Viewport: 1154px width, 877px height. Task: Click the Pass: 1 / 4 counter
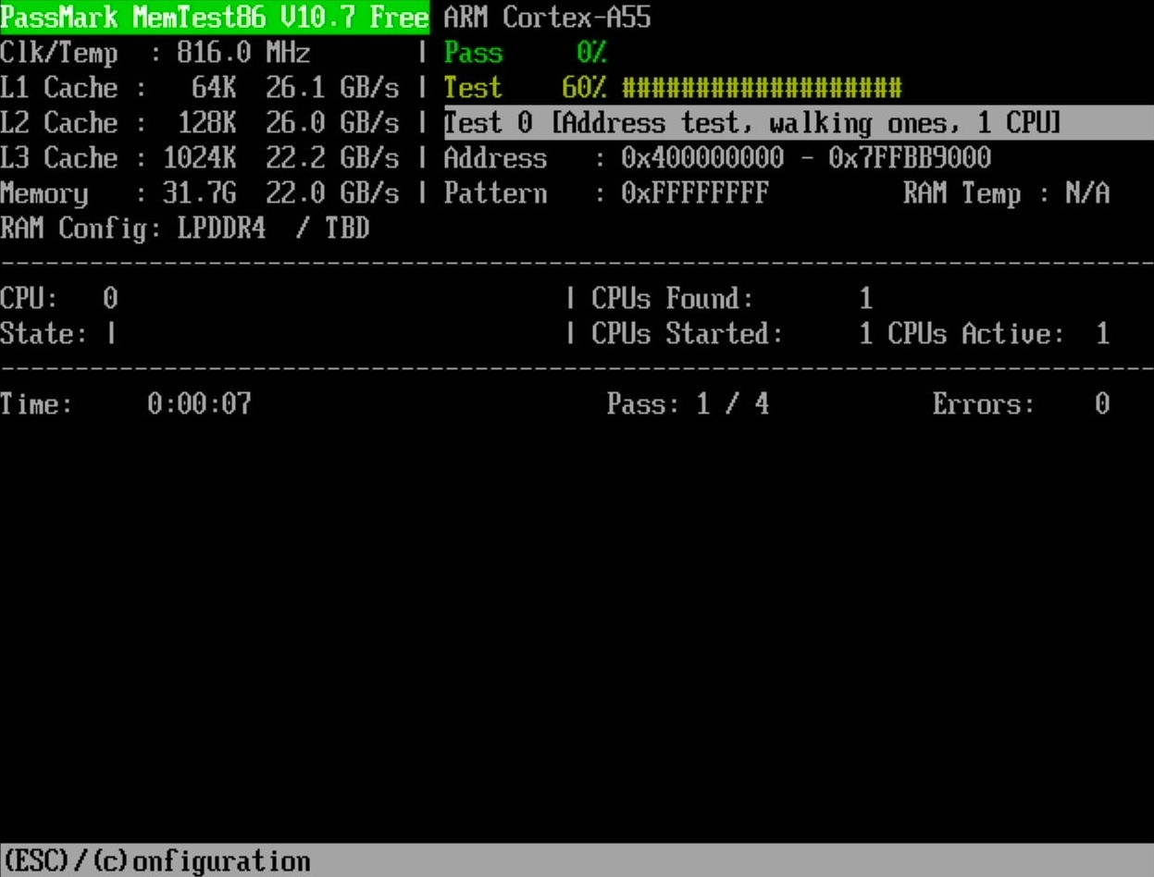tap(688, 404)
